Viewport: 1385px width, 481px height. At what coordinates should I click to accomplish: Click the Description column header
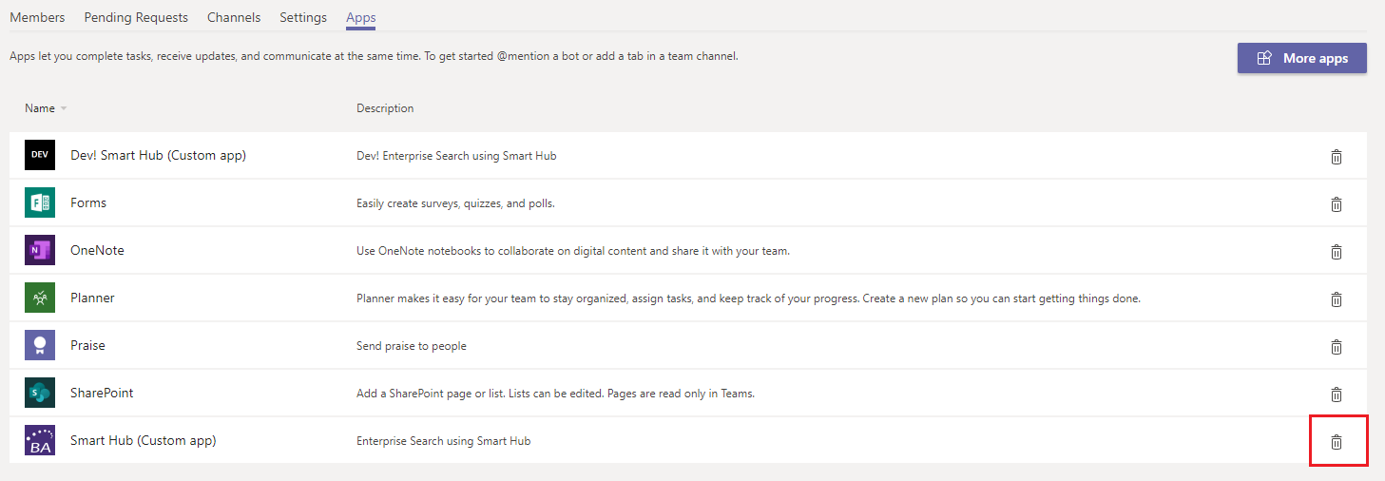(x=385, y=108)
